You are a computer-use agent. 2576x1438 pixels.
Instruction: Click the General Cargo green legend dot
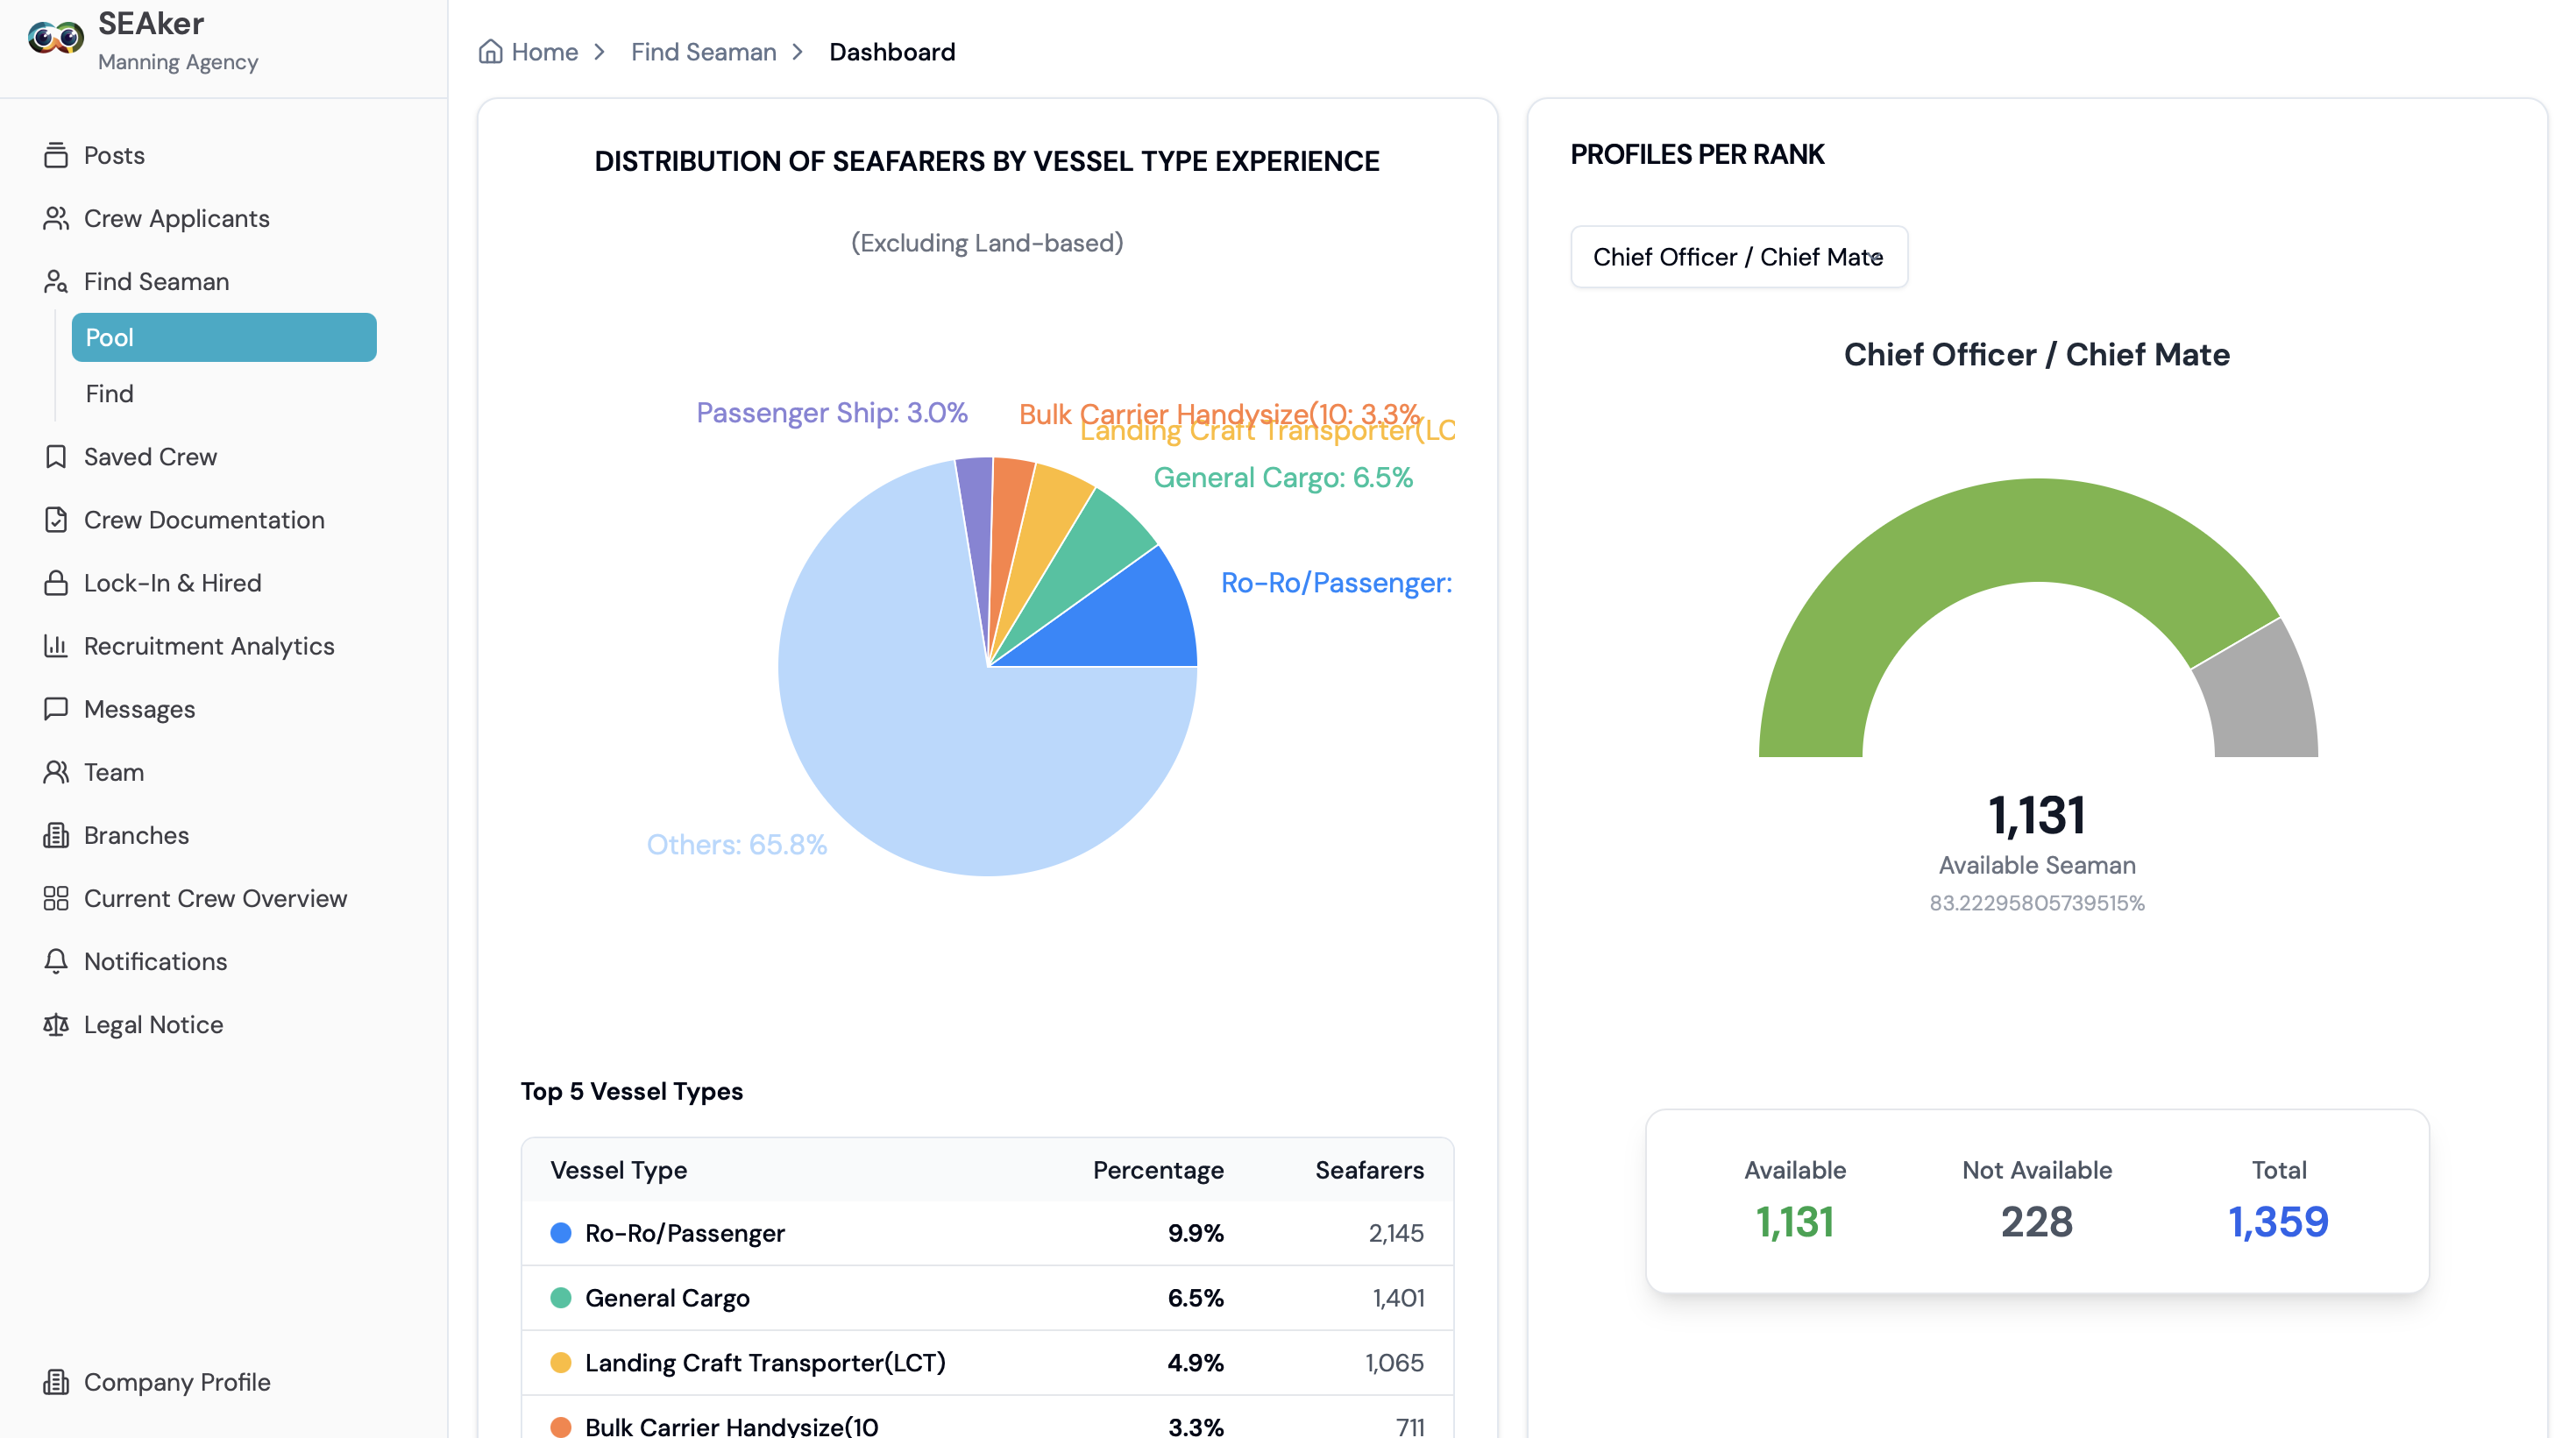(561, 1298)
